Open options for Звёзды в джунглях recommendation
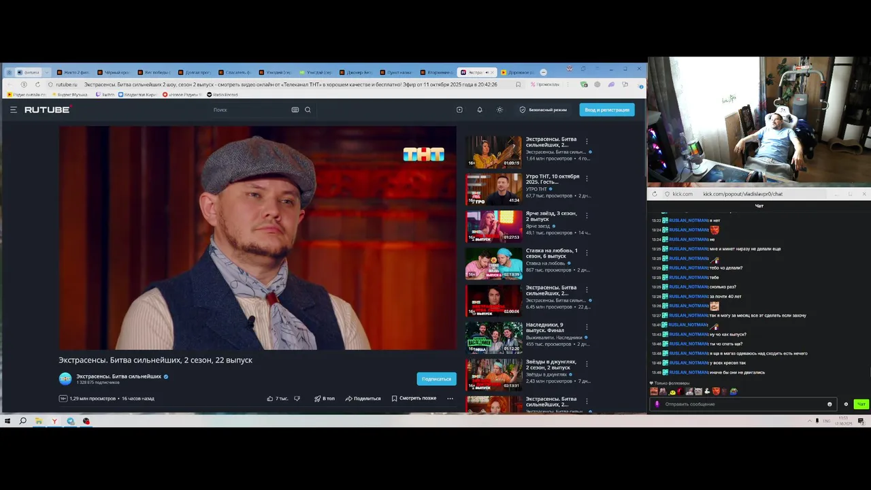 click(x=587, y=365)
